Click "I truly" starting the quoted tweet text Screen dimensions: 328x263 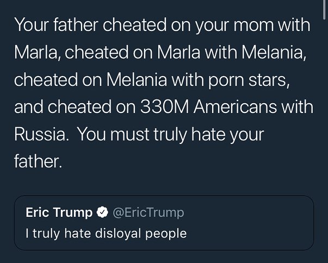42,234
